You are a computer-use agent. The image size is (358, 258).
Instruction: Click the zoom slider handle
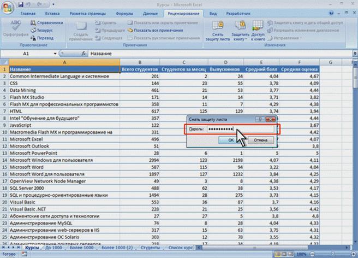(x=333, y=254)
